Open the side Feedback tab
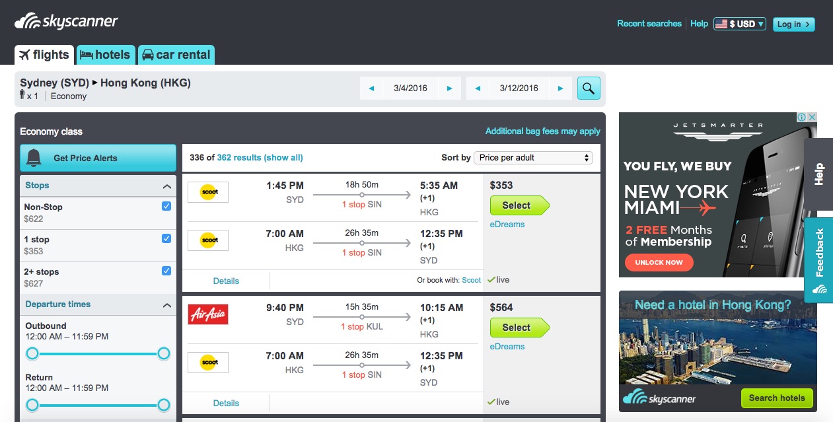The height and width of the screenshot is (422, 833). pos(818,260)
